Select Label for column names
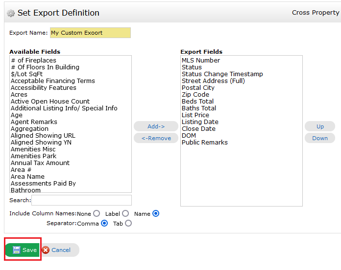 (x=125, y=214)
